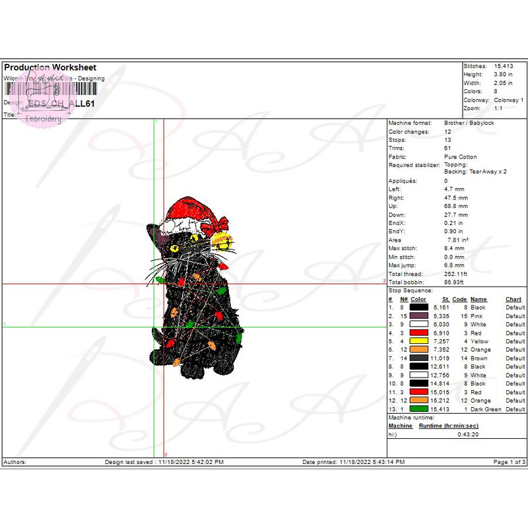Click the cat's yellow eye
Image resolution: width=528 pixels, height=528 pixels.
[x=175, y=249]
